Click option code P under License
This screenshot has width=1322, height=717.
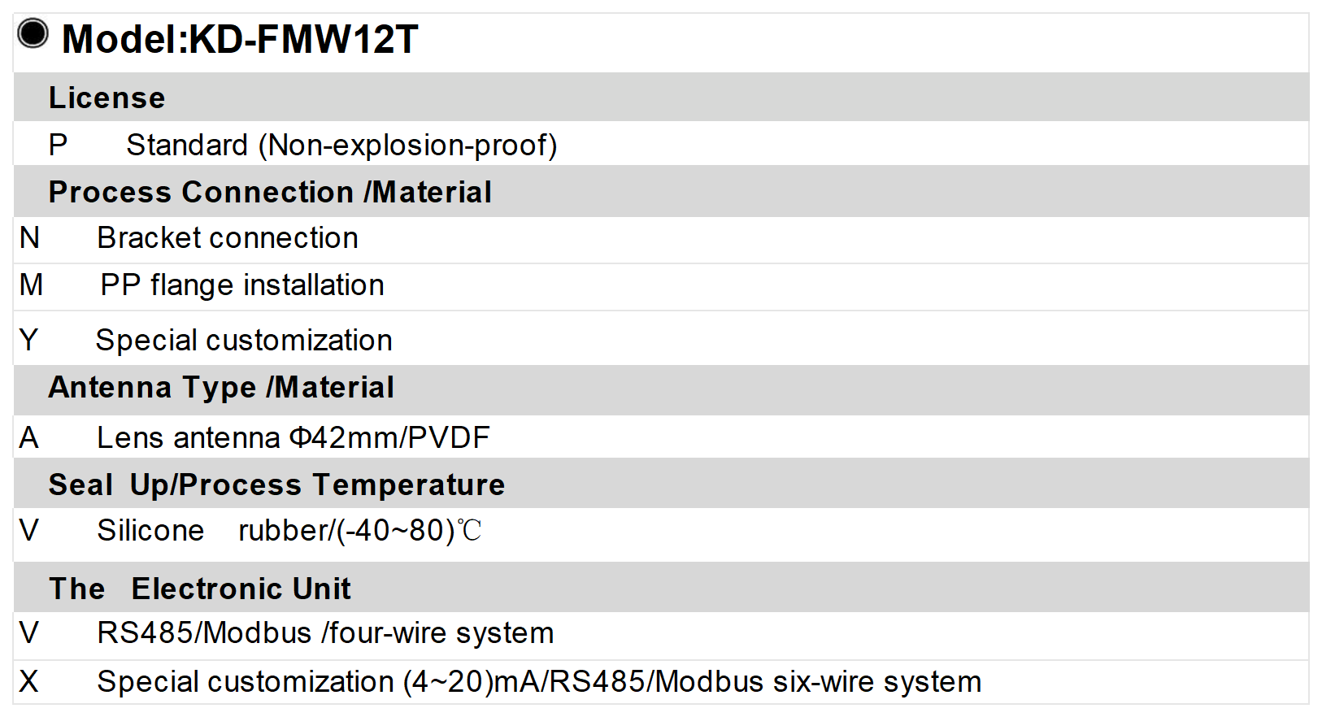click(x=58, y=145)
